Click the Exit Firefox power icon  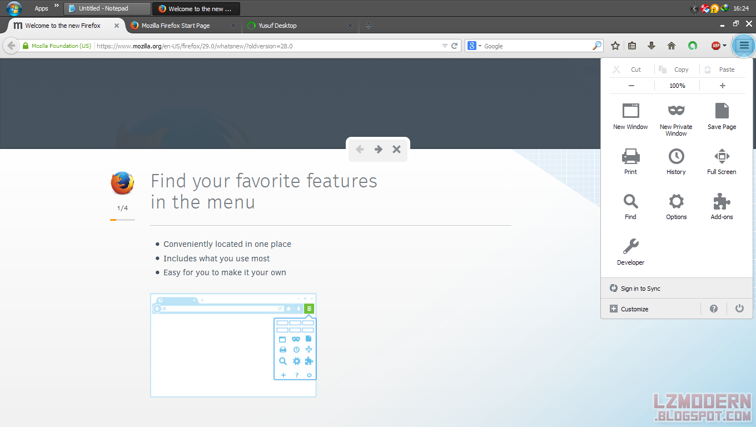pos(739,308)
